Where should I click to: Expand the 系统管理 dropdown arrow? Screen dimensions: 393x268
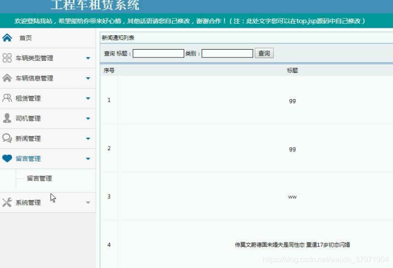click(x=88, y=202)
